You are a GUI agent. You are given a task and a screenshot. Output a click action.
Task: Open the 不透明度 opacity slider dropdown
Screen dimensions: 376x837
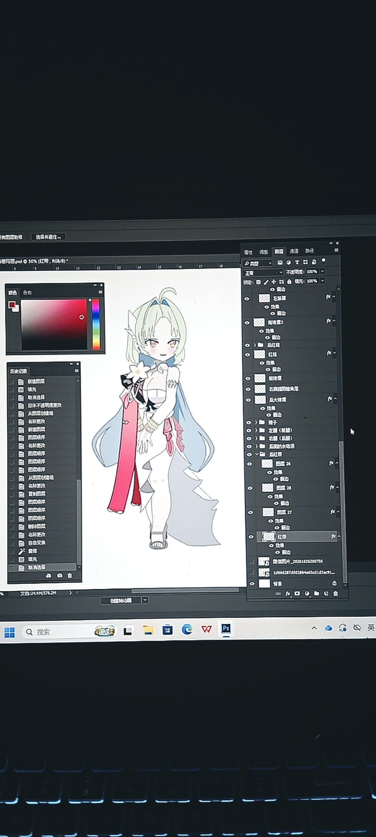coord(322,271)
